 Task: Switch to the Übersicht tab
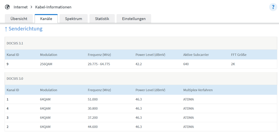(x=19, y=19)
